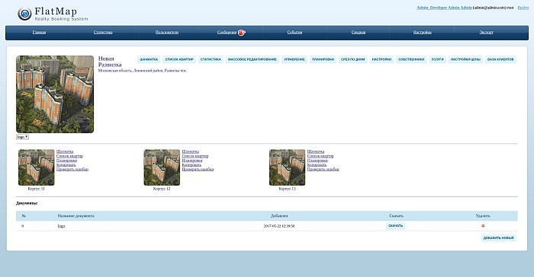Viewport: 534px width, 277px height.
Task: Select the Шахматка tab button
Action: coord(149,59)
